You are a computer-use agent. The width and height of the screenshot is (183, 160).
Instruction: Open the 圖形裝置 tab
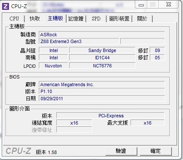coord(119,19)
